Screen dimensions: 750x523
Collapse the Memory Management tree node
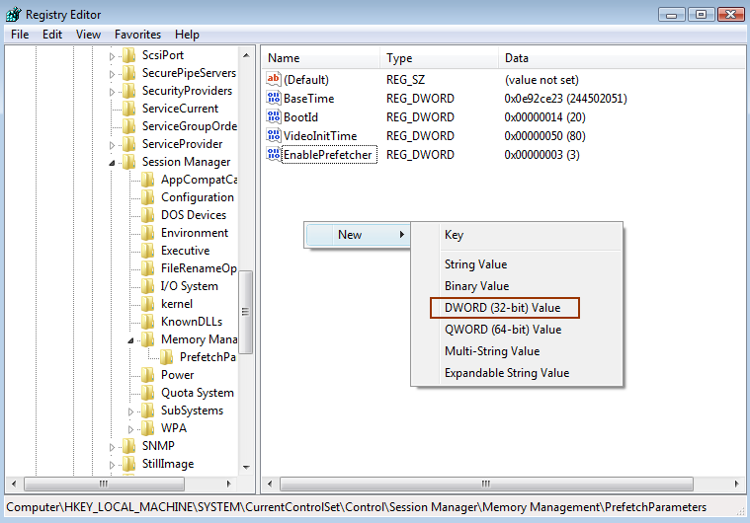pos(130,340)
